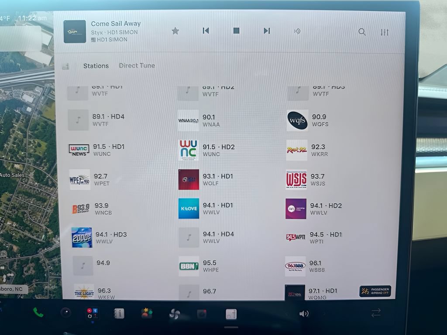Open the app launcher cluster icon
The height and width of the screenshot is (335, 447).
coord(92,313)
